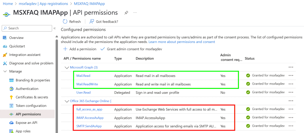Click Grant admin consent for msxfaqdev

point(134,49)
